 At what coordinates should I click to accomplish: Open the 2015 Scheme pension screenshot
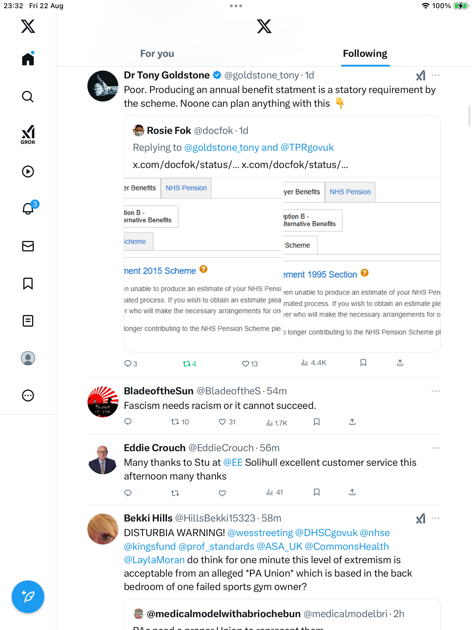click(202, 262)
